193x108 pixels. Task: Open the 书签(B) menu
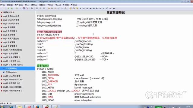point(50,5)
